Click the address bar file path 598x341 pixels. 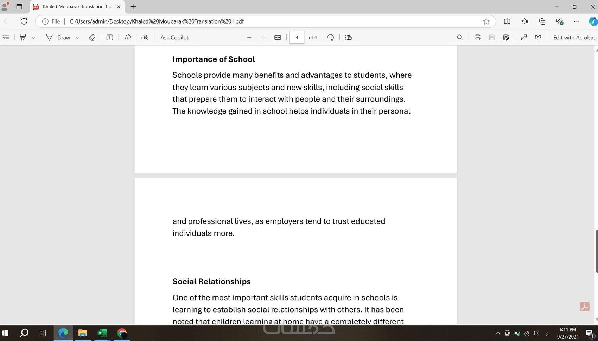coord(157,21)
